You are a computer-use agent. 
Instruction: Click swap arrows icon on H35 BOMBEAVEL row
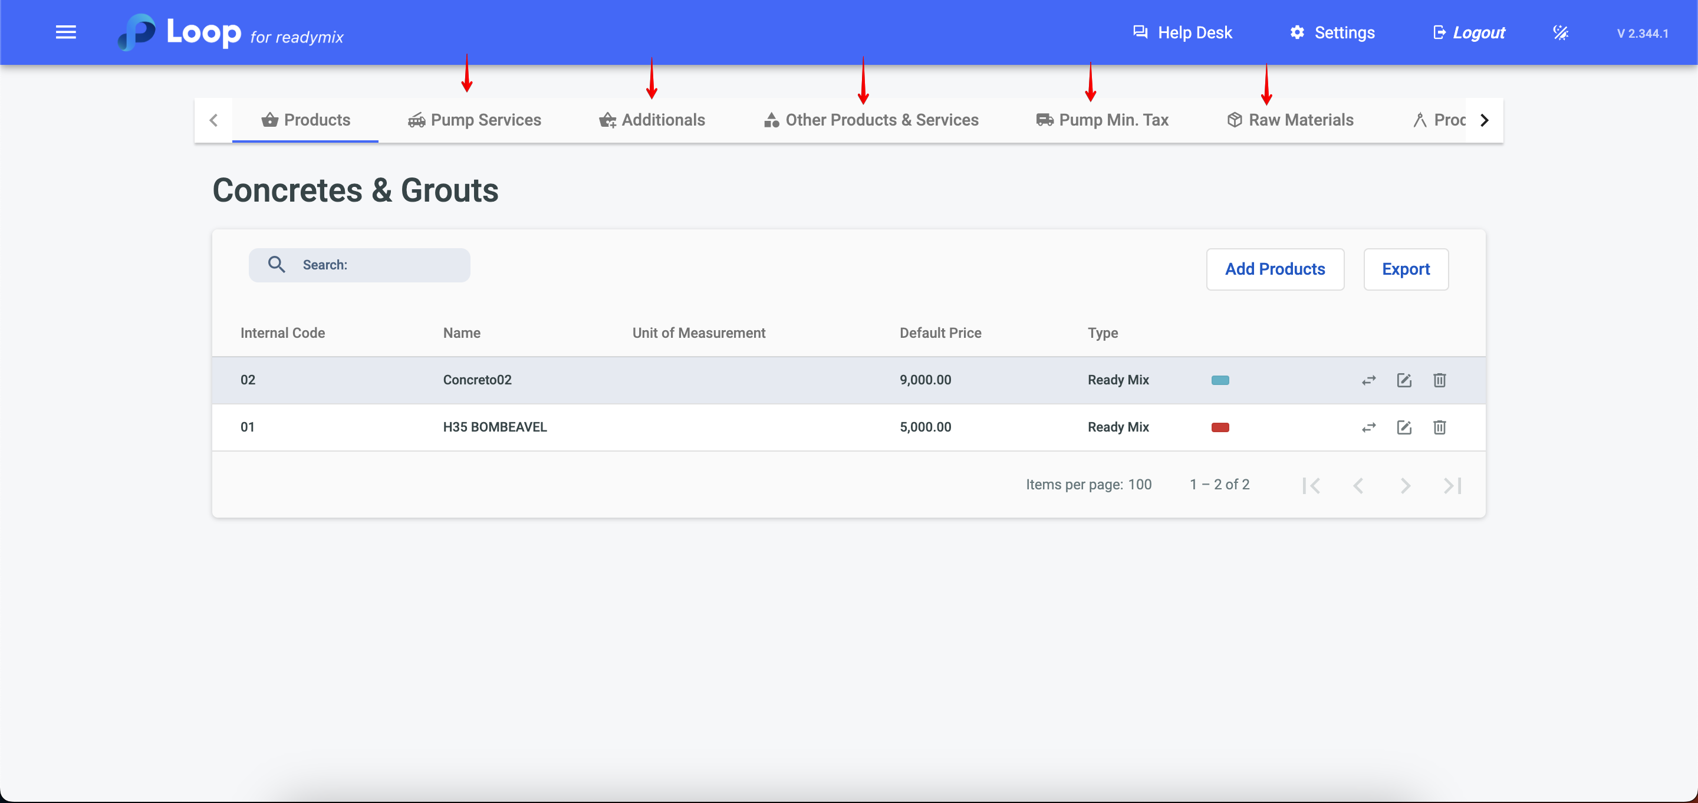point(1368,427)
